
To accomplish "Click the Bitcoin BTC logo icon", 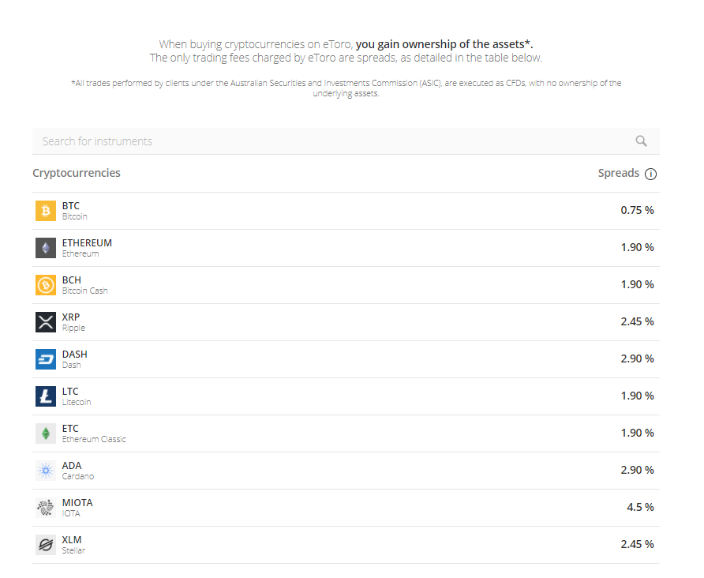I will pyautogui.click(x=46, y=211).
